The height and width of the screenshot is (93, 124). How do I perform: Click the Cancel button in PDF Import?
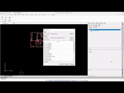pyautogui.click(x=67, y=64)
